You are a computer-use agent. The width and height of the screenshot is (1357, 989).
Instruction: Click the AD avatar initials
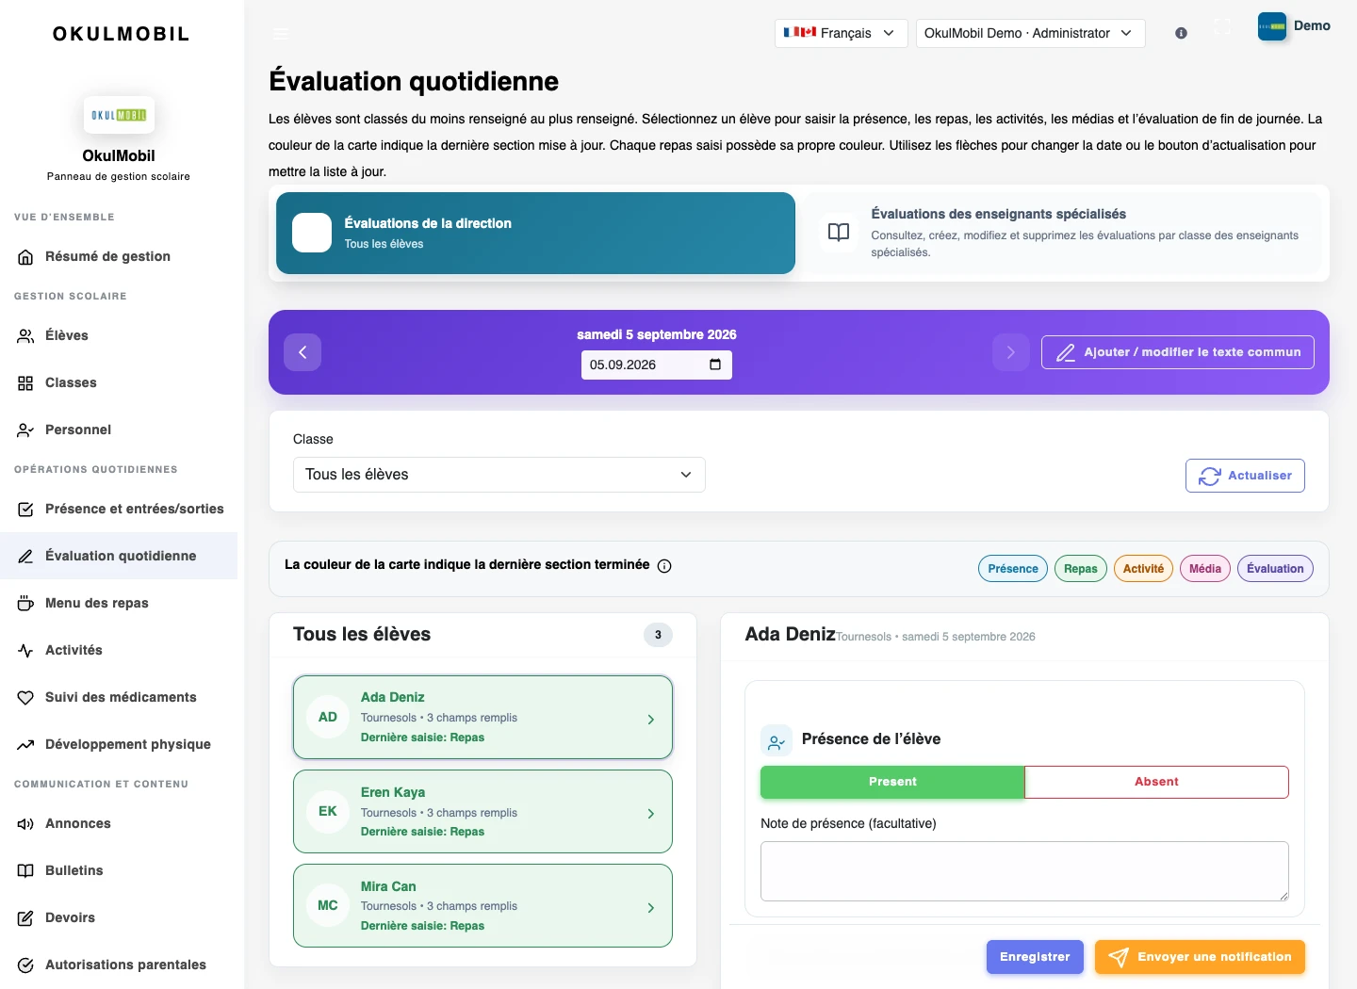tap(328, 717)
